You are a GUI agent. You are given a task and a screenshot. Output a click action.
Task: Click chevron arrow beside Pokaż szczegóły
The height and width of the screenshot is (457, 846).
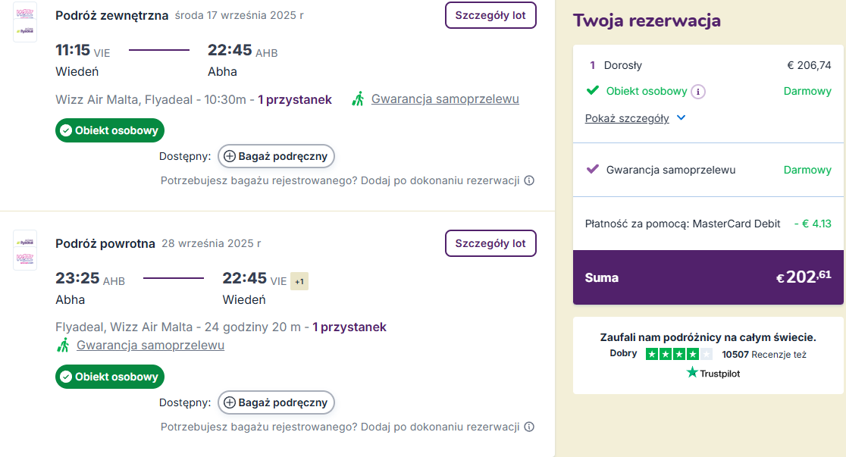681,117
